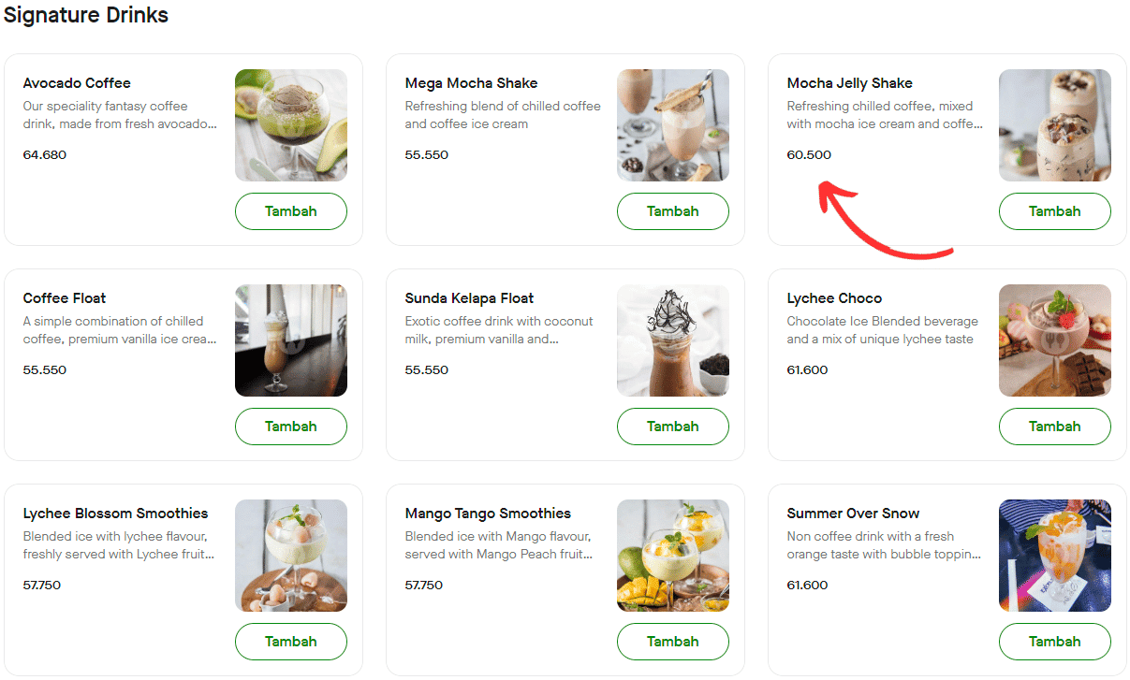The height and width of the screenshot is (680, 1130).
Task: Add Lychee Blossom Smoothies to cart
Action: coord(290,642)
